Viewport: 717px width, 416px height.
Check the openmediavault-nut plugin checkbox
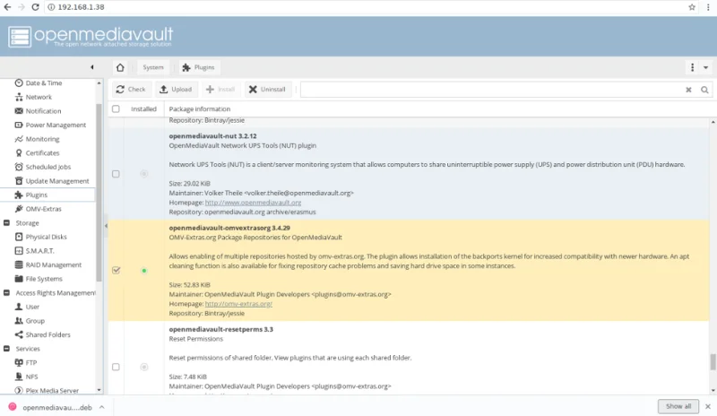point(116,174)
